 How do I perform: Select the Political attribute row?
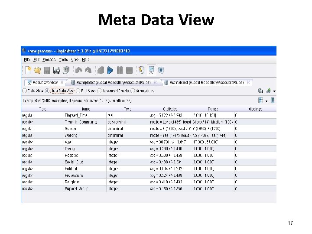click(149, 169)
